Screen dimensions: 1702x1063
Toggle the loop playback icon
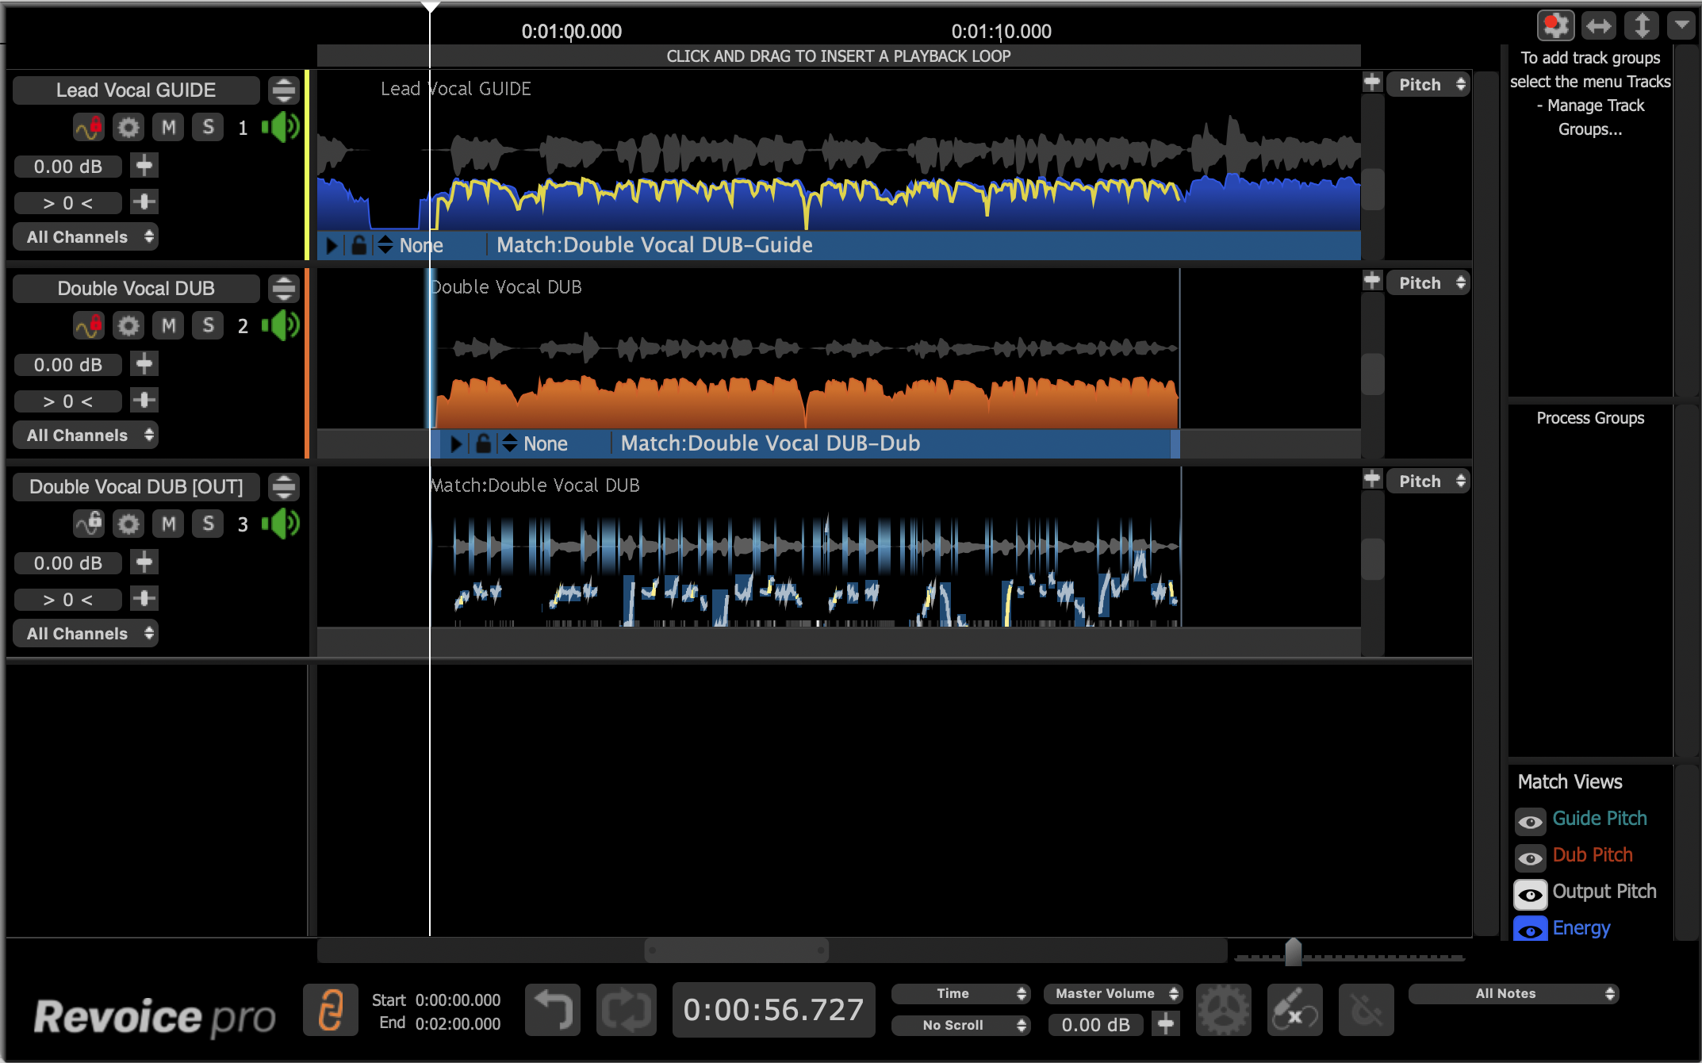[626, 1010]
